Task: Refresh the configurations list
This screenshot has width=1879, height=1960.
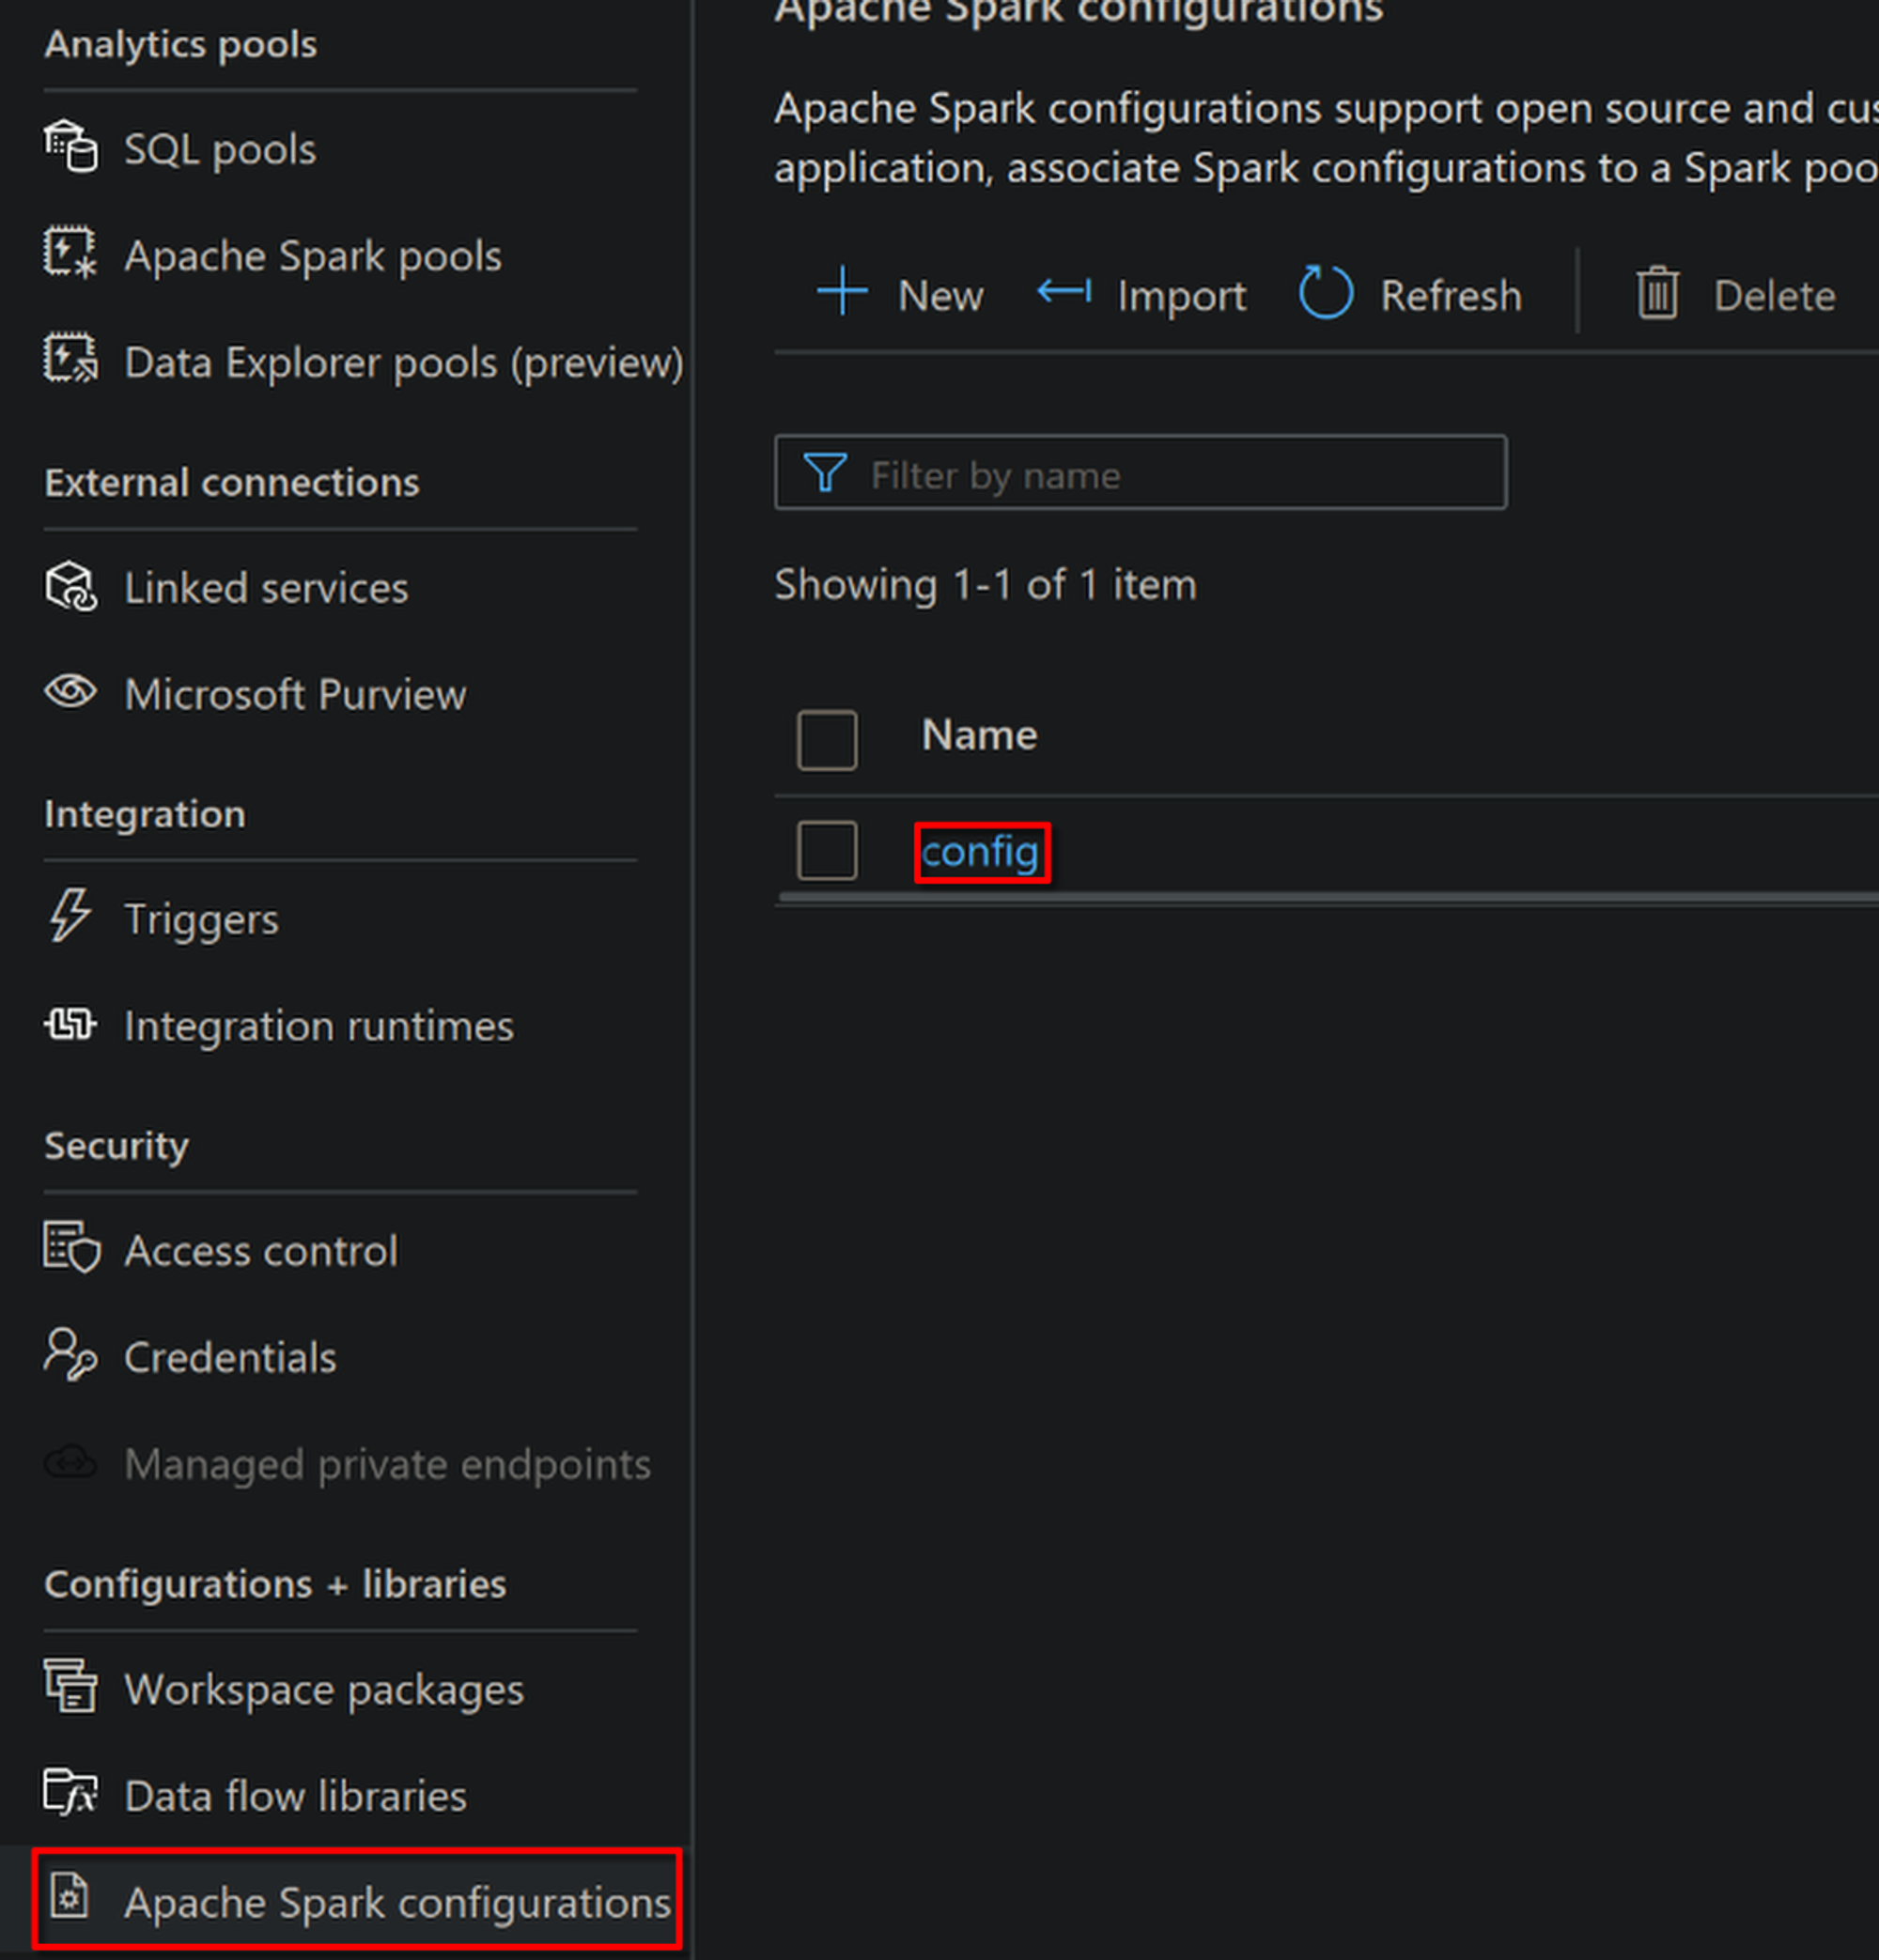Action: 1411,295
